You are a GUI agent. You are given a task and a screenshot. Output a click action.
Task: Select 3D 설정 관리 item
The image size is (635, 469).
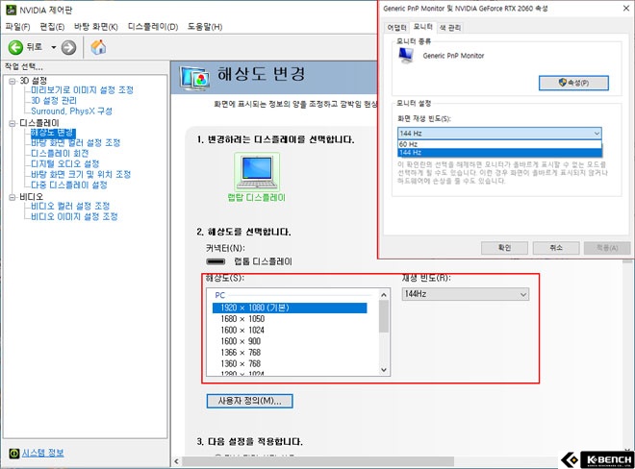point(54,100)
